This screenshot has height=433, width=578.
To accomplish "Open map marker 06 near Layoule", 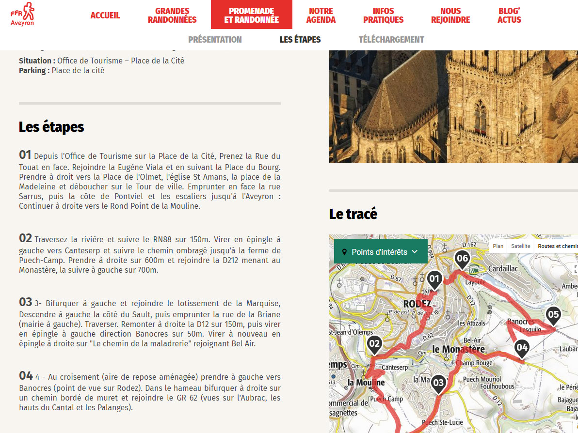I will [462, 260].
